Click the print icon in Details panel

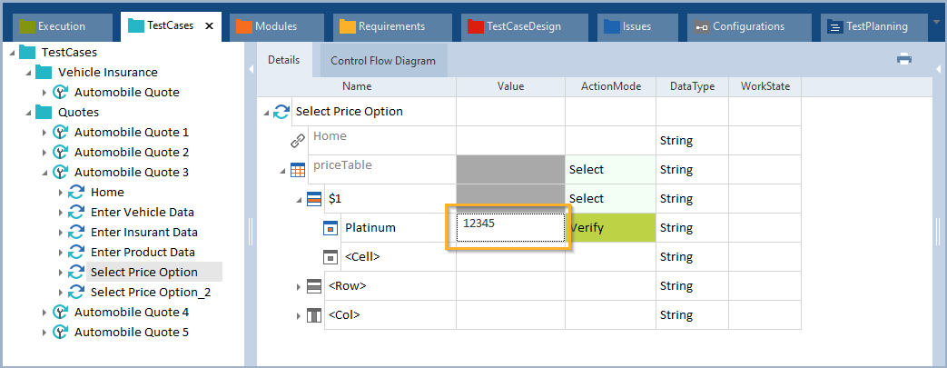pos(903,59)
